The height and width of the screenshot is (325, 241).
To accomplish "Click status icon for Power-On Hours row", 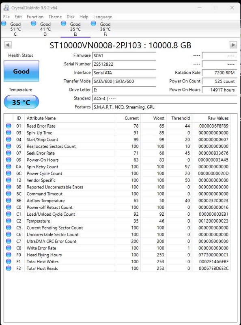I will [x=9, y=160].
